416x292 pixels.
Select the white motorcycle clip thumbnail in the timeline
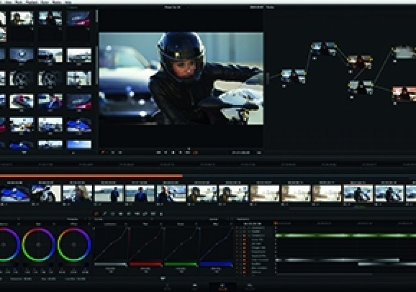tap(46, 193)
